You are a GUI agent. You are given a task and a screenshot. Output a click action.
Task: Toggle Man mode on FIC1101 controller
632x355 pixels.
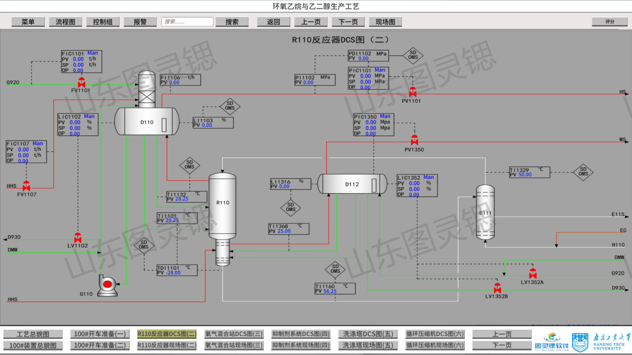click(93, 53)
